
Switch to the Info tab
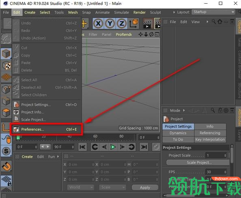pos(210,126)
